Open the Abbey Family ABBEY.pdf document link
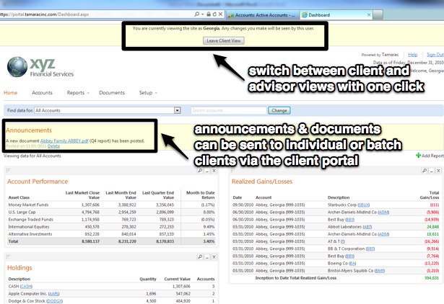The image size is (444, 304). [x=64, y=140]
